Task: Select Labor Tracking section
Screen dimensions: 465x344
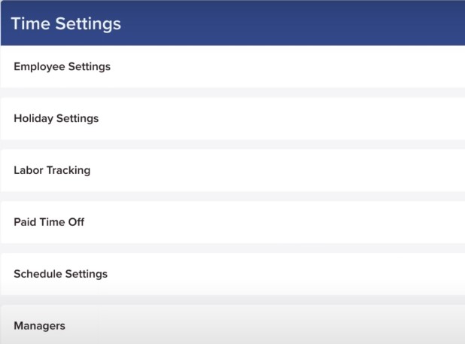Action: (232, 170)
